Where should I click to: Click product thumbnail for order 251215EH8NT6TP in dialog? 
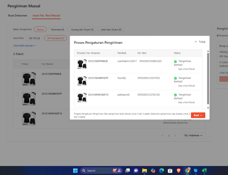click(82, 81)
